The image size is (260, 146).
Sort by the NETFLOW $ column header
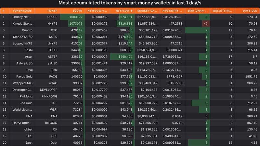[123, 11]
